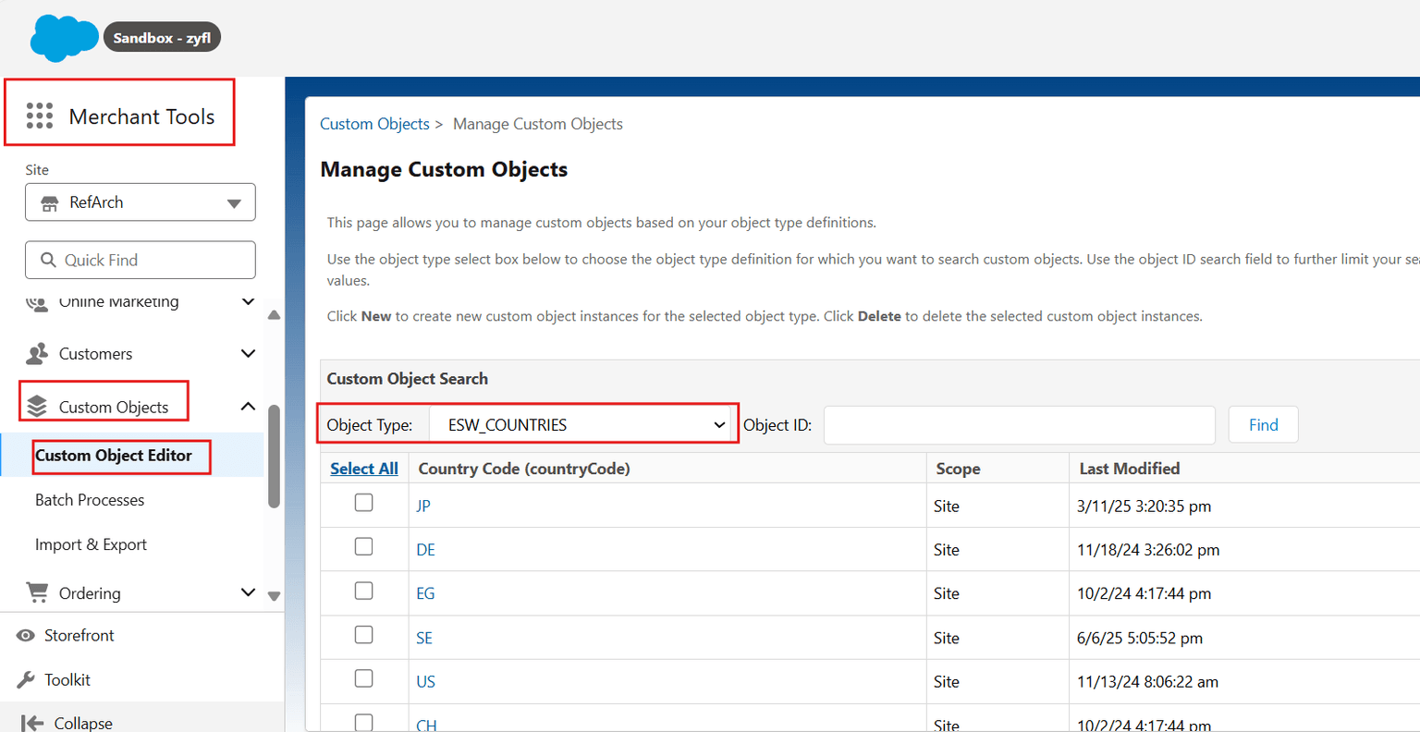Tick the checkbox for country DE

(364, 546)
